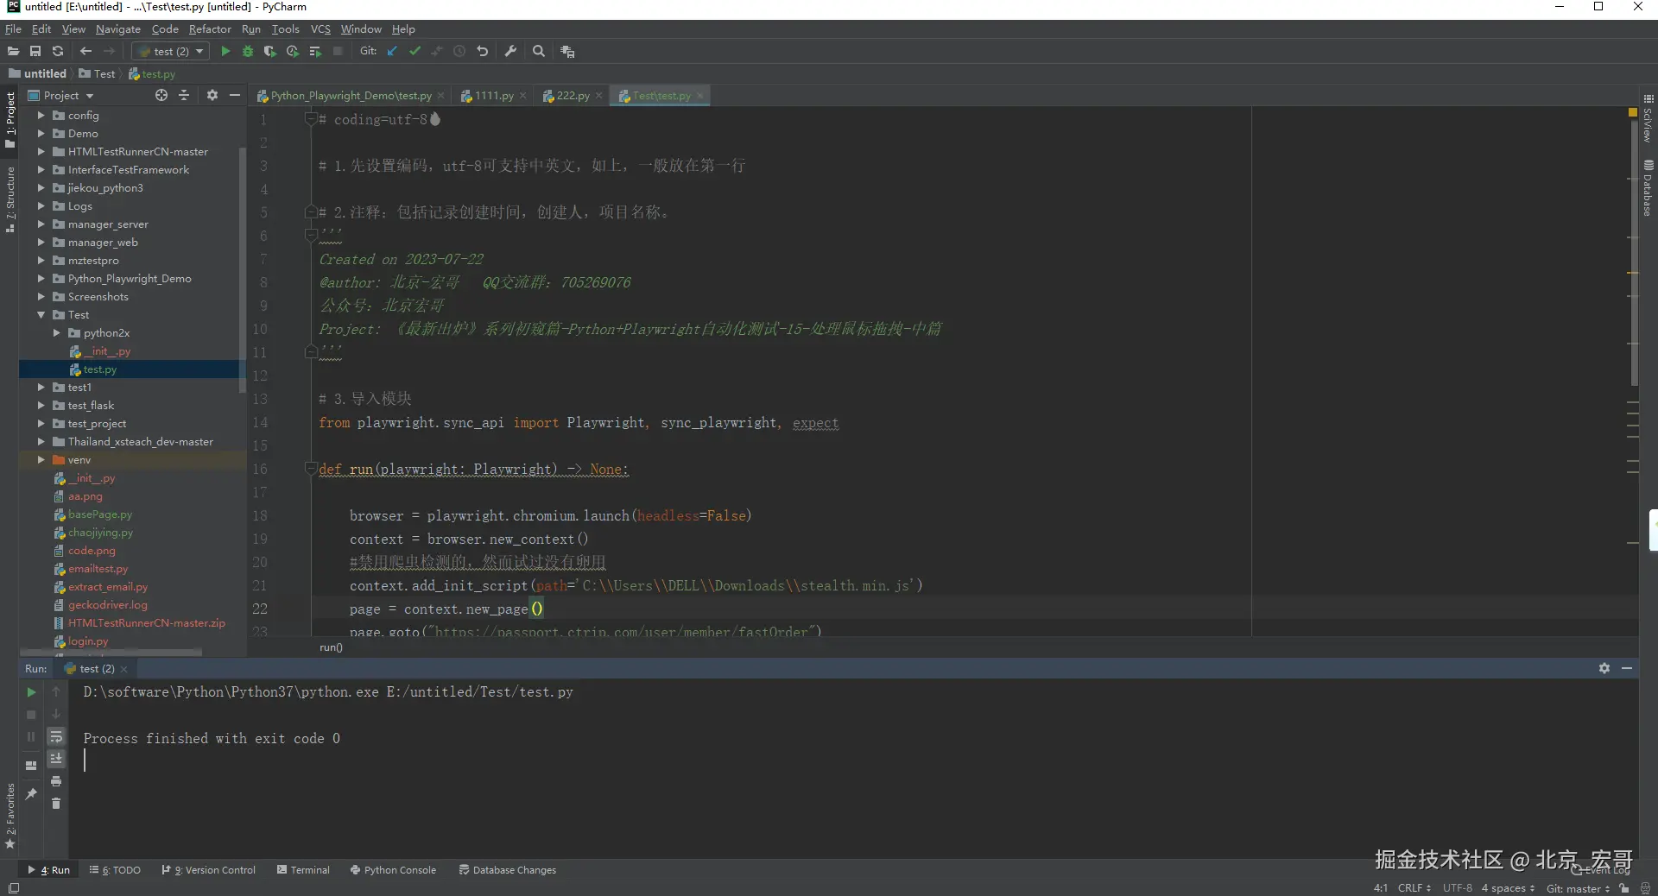This screenshot has width=1658, height=896.
Task: Click the Project tree horizontal scrollbar
Action: tap(112, 652)
